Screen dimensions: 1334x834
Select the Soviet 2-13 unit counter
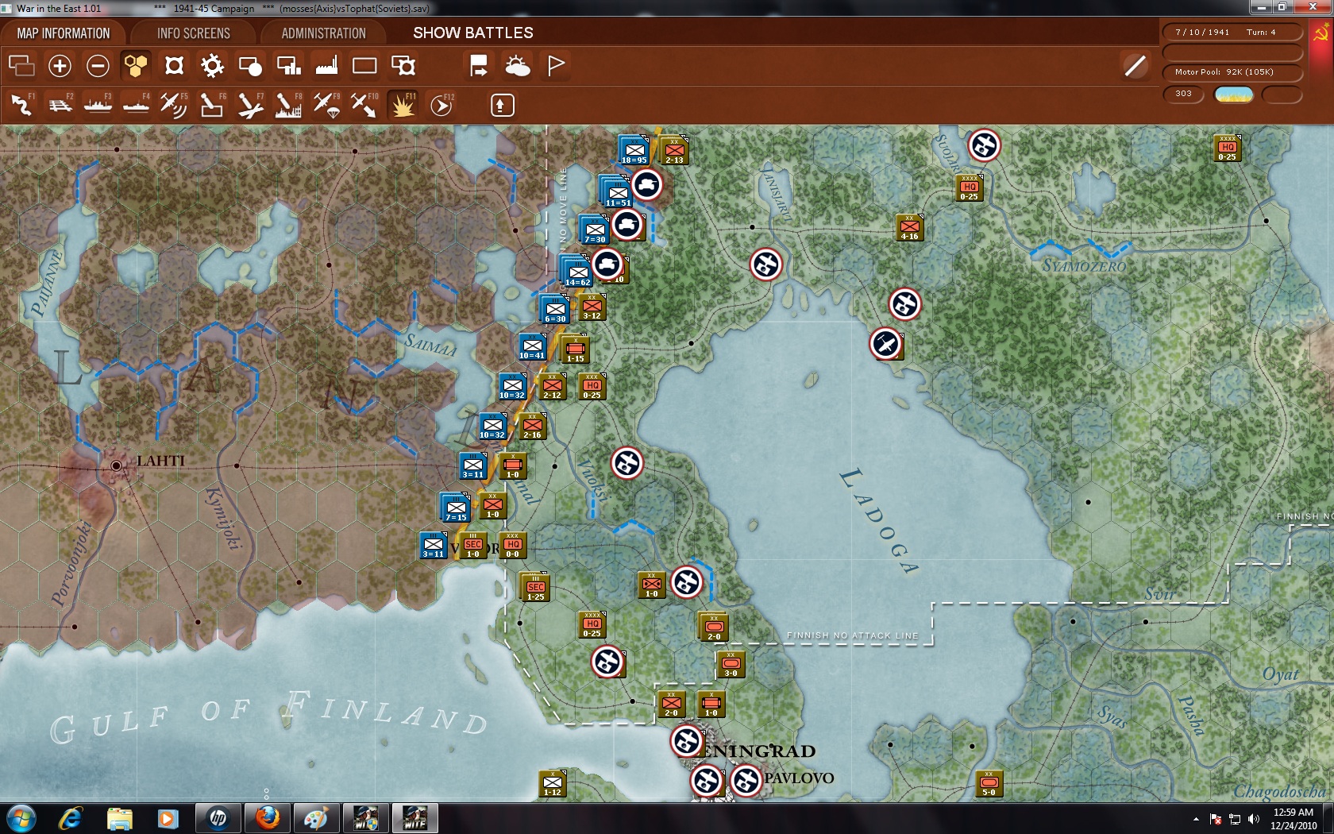tap(674, 150)
